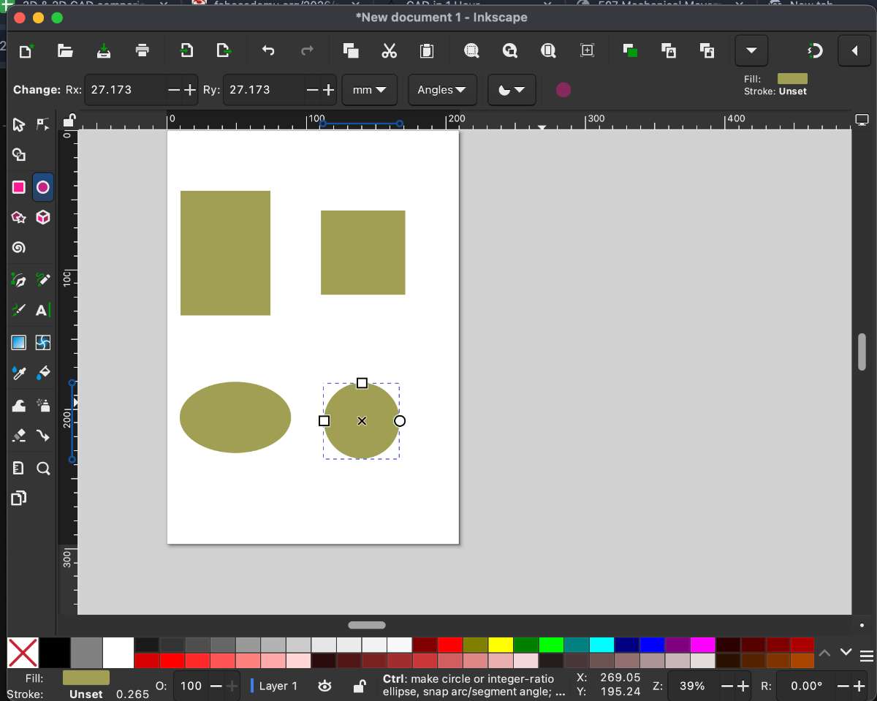Paste from the clipboard
Screen dimensions: 877x701
click(427, 50)
